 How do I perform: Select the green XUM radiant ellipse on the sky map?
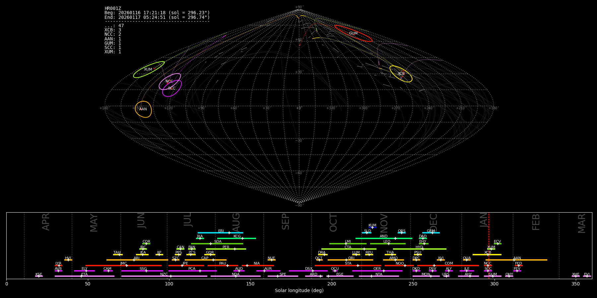tap(149, 70)
